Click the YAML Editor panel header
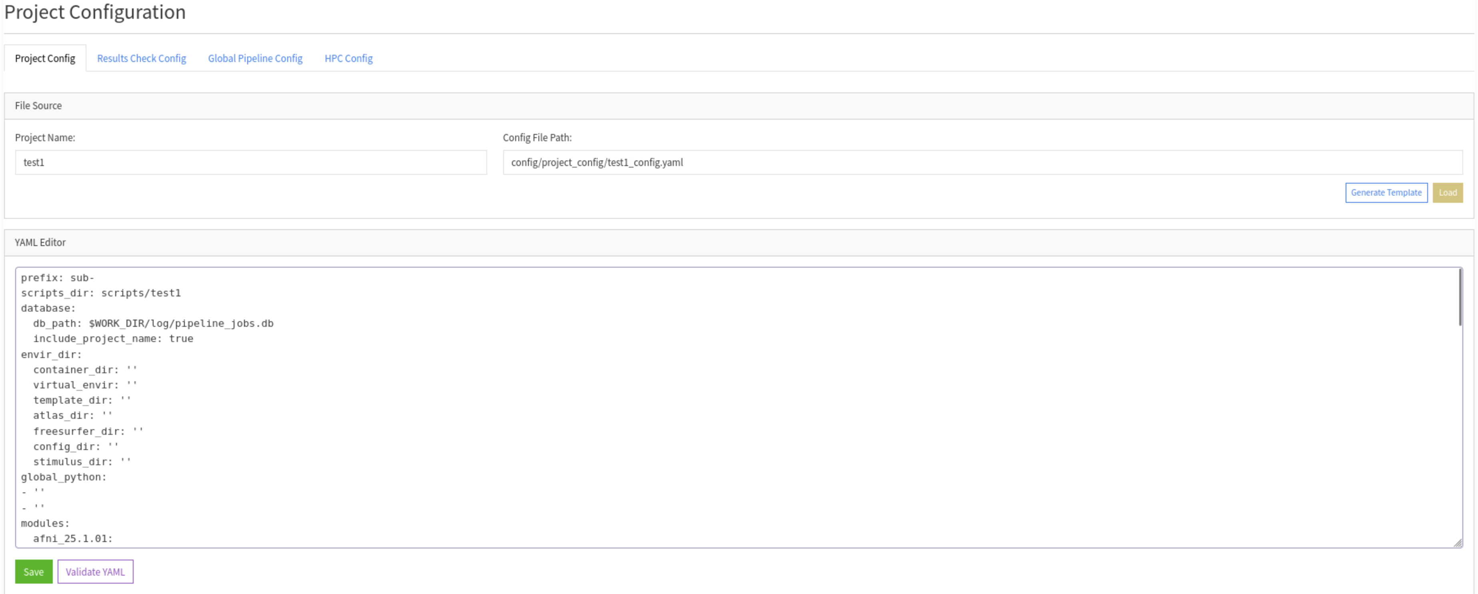The image size is (1478, 594). [x=739, y=243]
